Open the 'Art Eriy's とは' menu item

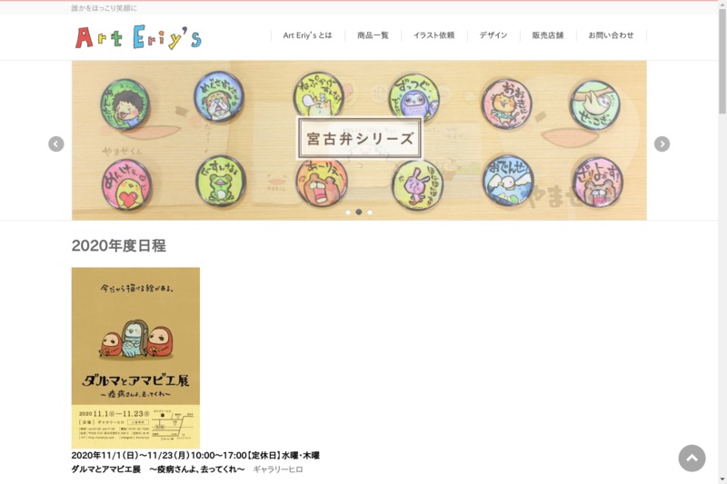coord(308,35)
